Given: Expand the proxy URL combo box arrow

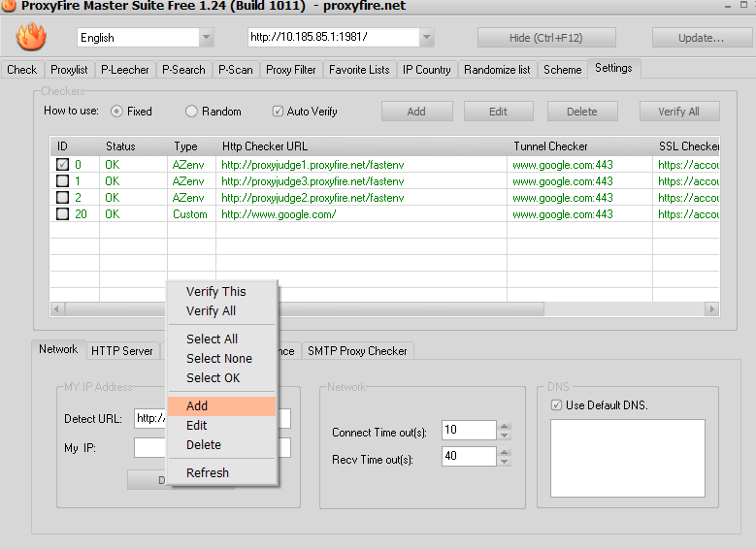Looking at the screenshot, I should point(426,37).
